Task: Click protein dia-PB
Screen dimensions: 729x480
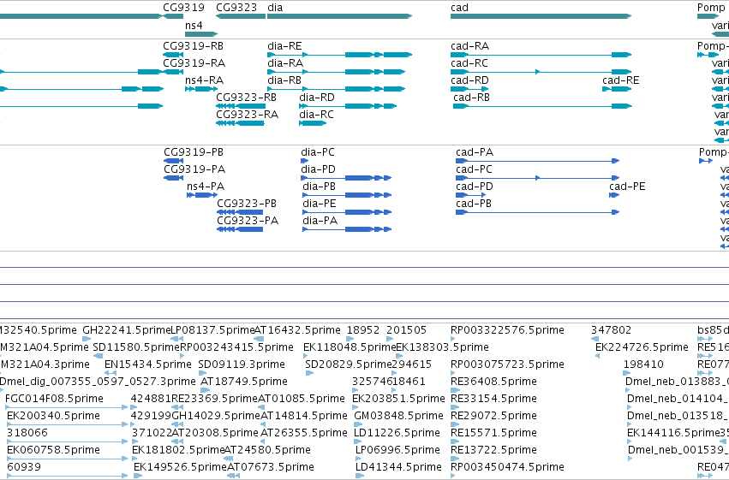Action: (319, 187)
